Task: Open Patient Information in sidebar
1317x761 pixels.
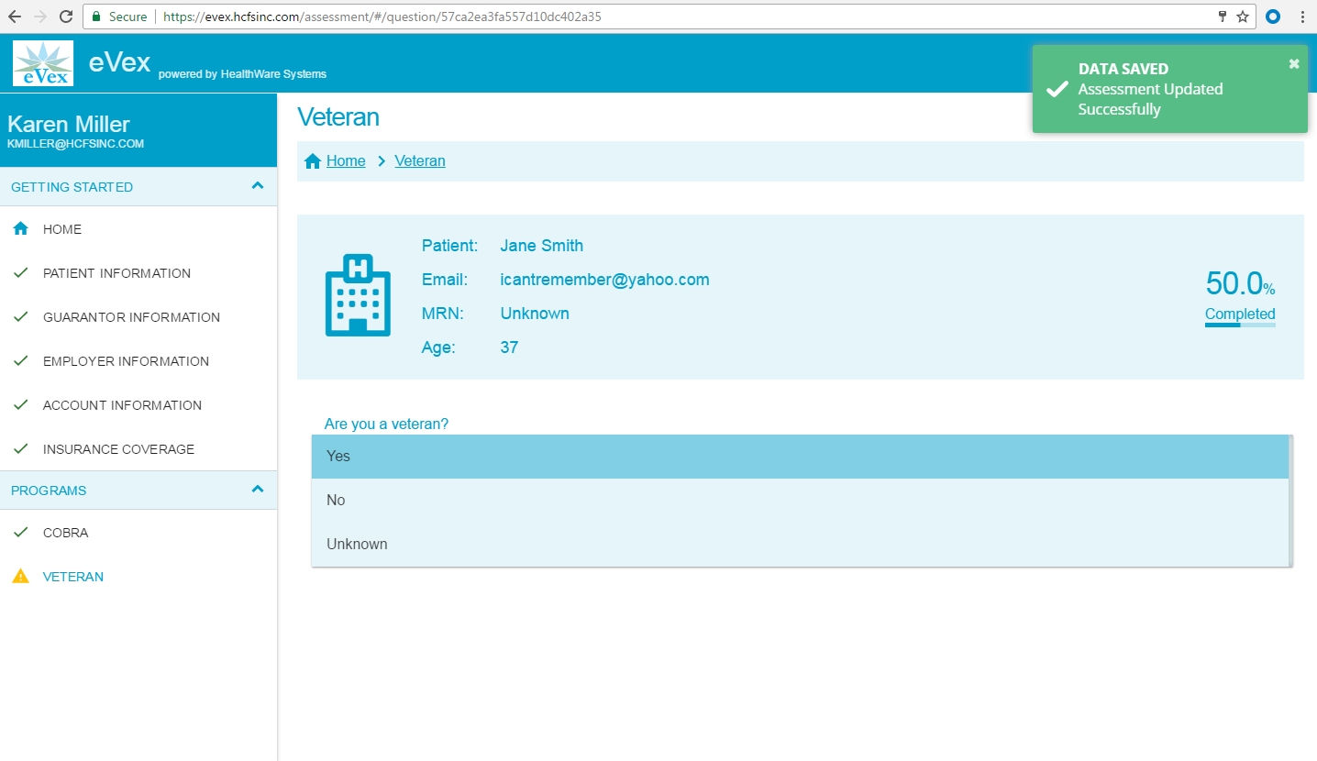Action: [x=116, y=273]
